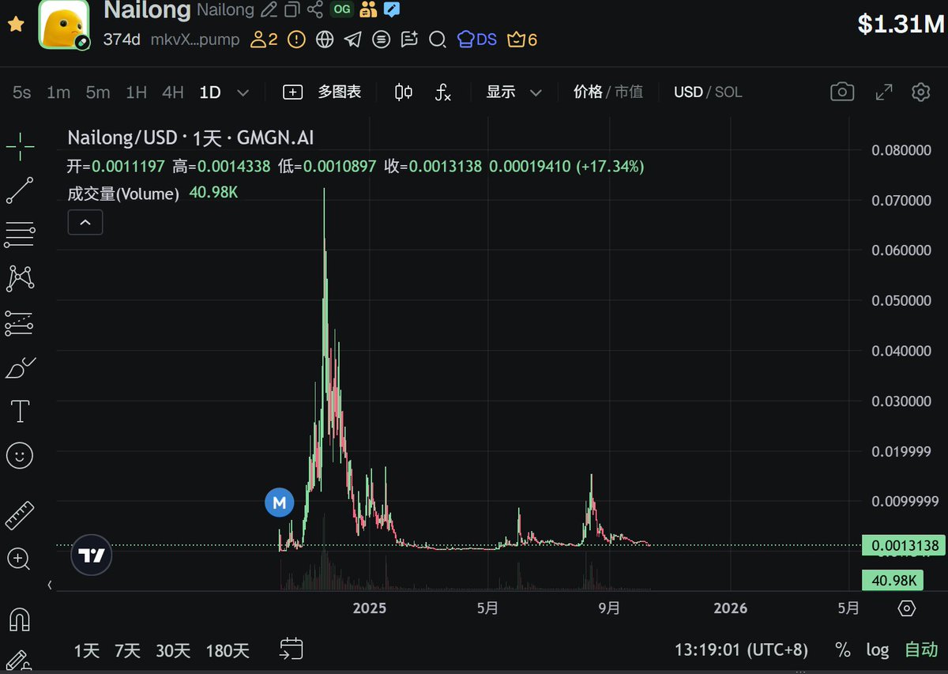Activate the zoom-in tool
This screenshot has height=674, width=948.
point(20,559)
